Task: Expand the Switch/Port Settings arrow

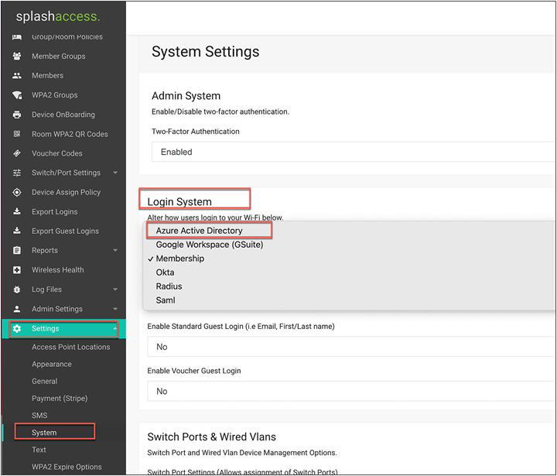Action: click(115, 173)
